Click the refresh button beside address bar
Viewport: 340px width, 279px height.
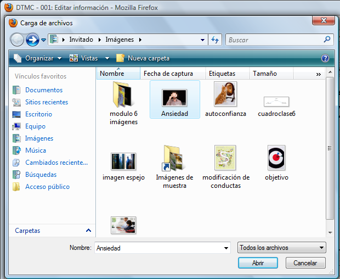pos(216,40)
